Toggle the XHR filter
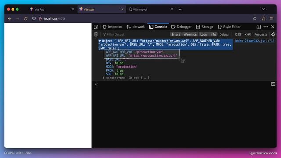 (x=248, y=34)
